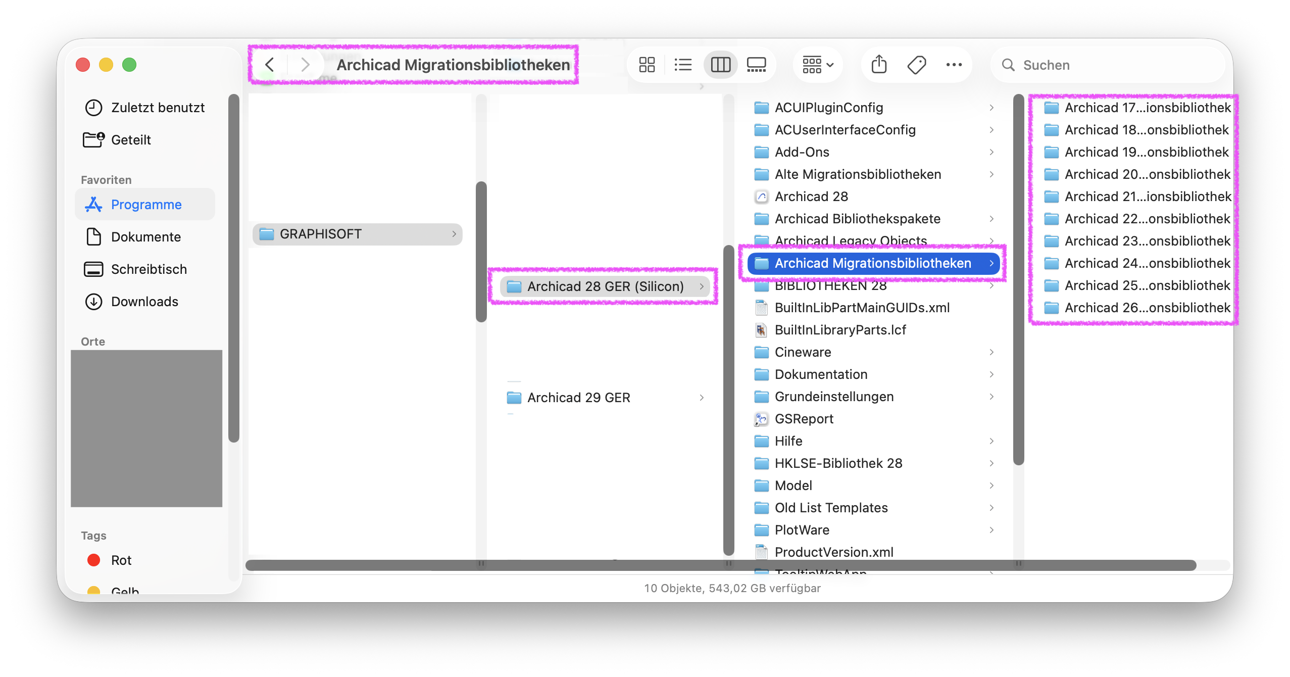Open the more actions ellipsis menu
The width and height of the screenshot is (1290, 677).
954,65
